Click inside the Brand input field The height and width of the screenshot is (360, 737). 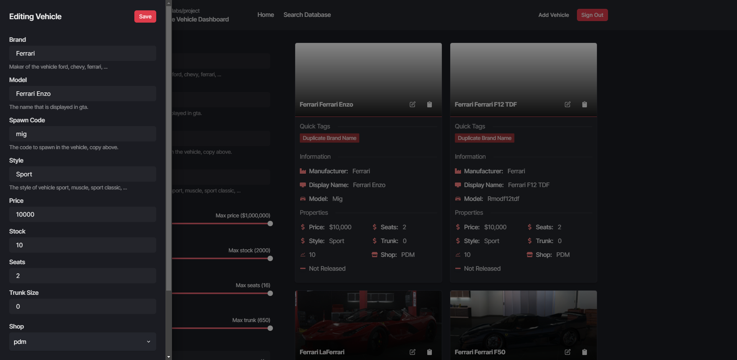coord(82,53)
